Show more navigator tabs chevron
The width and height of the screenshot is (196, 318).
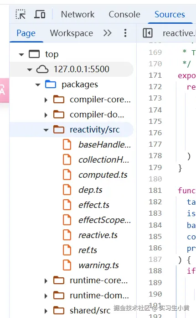tap(108, 33)
